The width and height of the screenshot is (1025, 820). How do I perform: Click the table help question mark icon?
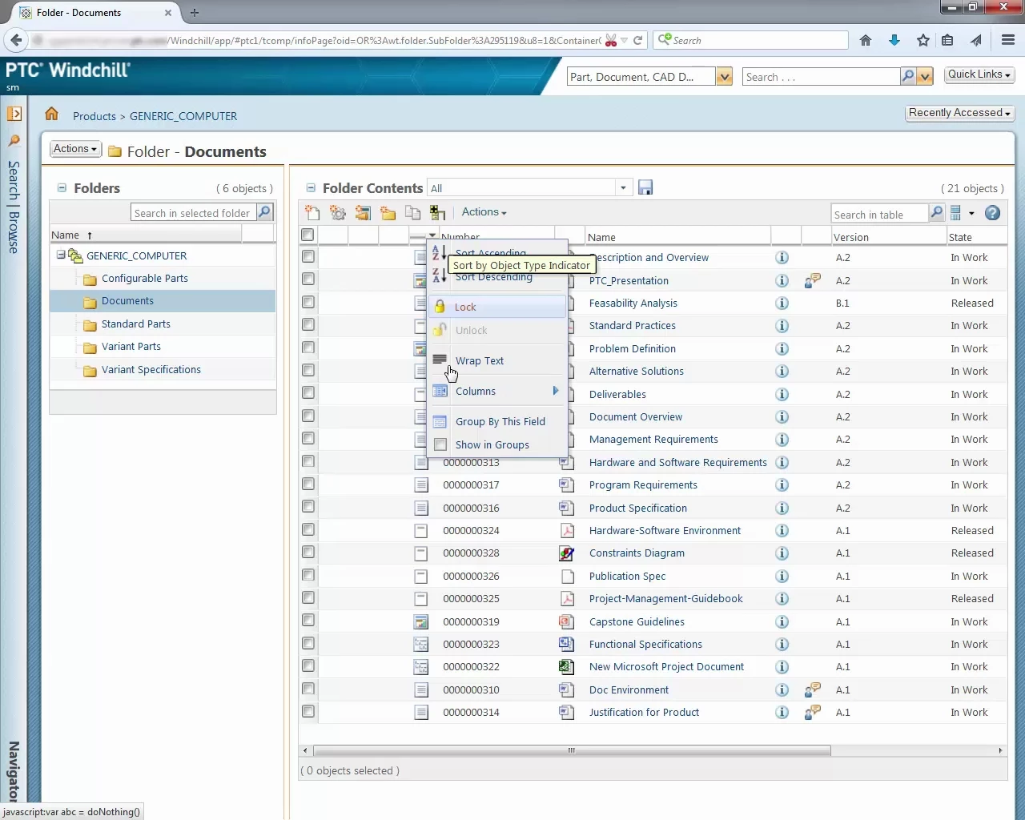[x=992, y=213]
